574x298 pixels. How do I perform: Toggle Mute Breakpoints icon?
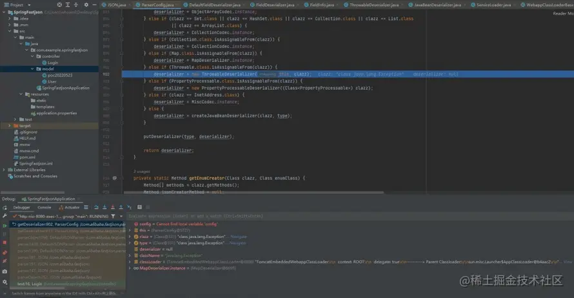coord(5,261)
